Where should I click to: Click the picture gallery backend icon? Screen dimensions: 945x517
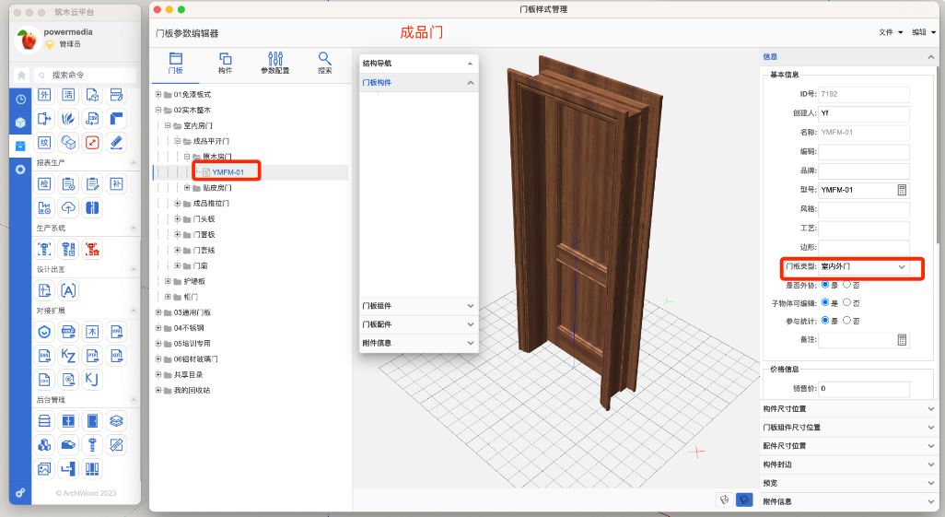click(x=44, y=468)
